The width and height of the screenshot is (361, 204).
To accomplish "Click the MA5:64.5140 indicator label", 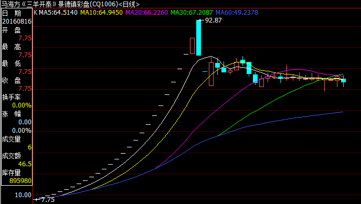I will click(58, 13).
